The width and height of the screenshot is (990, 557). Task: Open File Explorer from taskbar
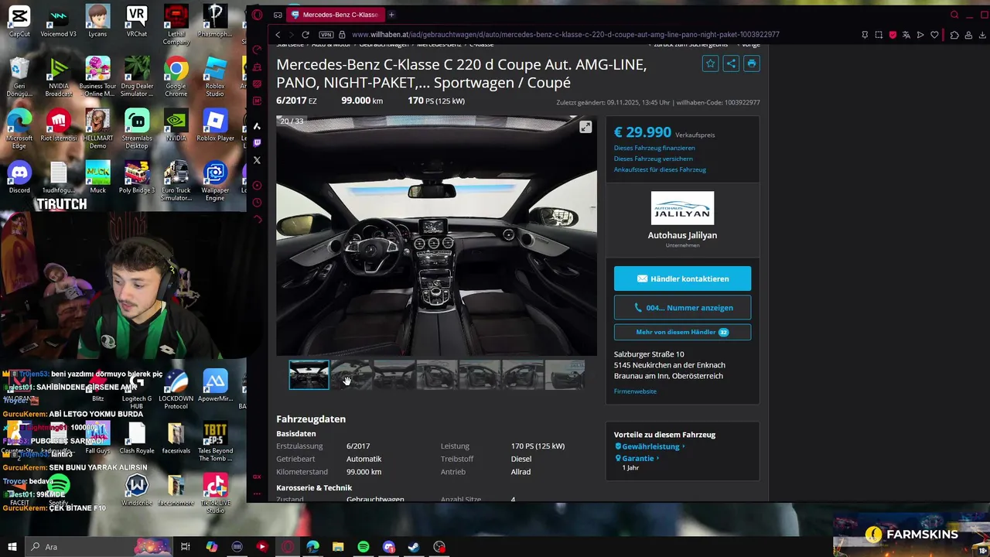click(x=338, y=547)
